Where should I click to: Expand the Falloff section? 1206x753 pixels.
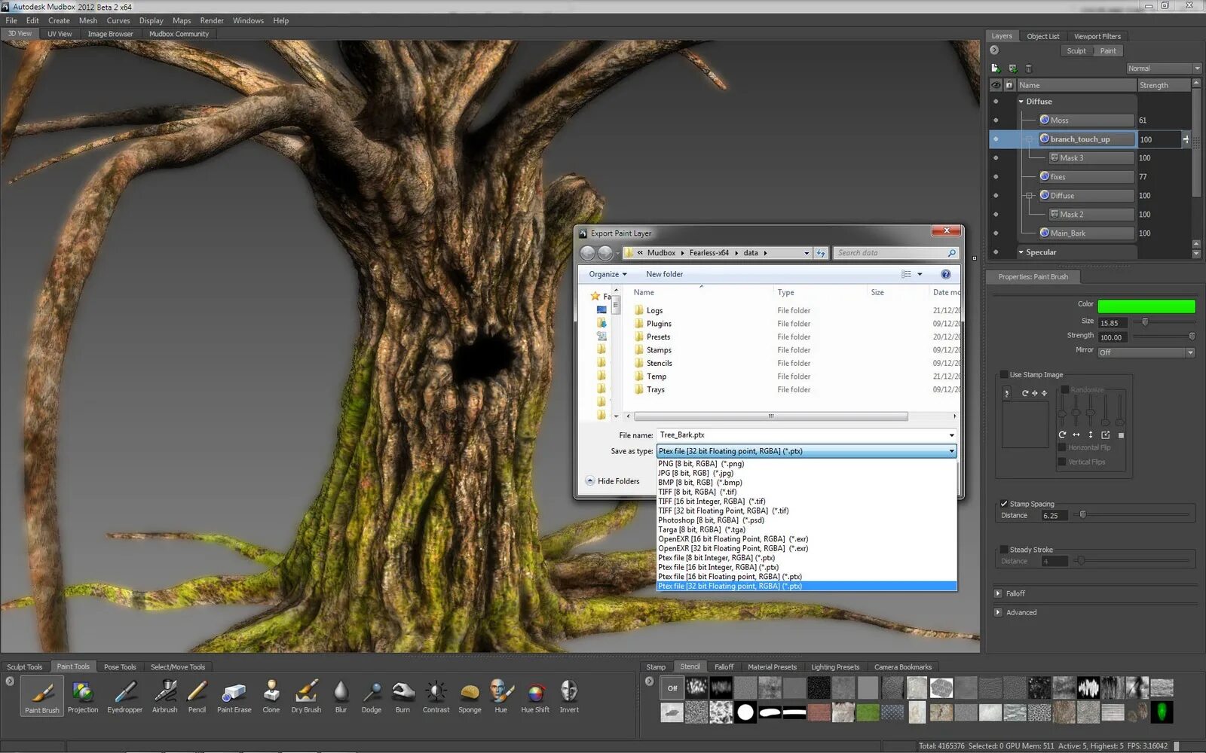pos(998,593)
